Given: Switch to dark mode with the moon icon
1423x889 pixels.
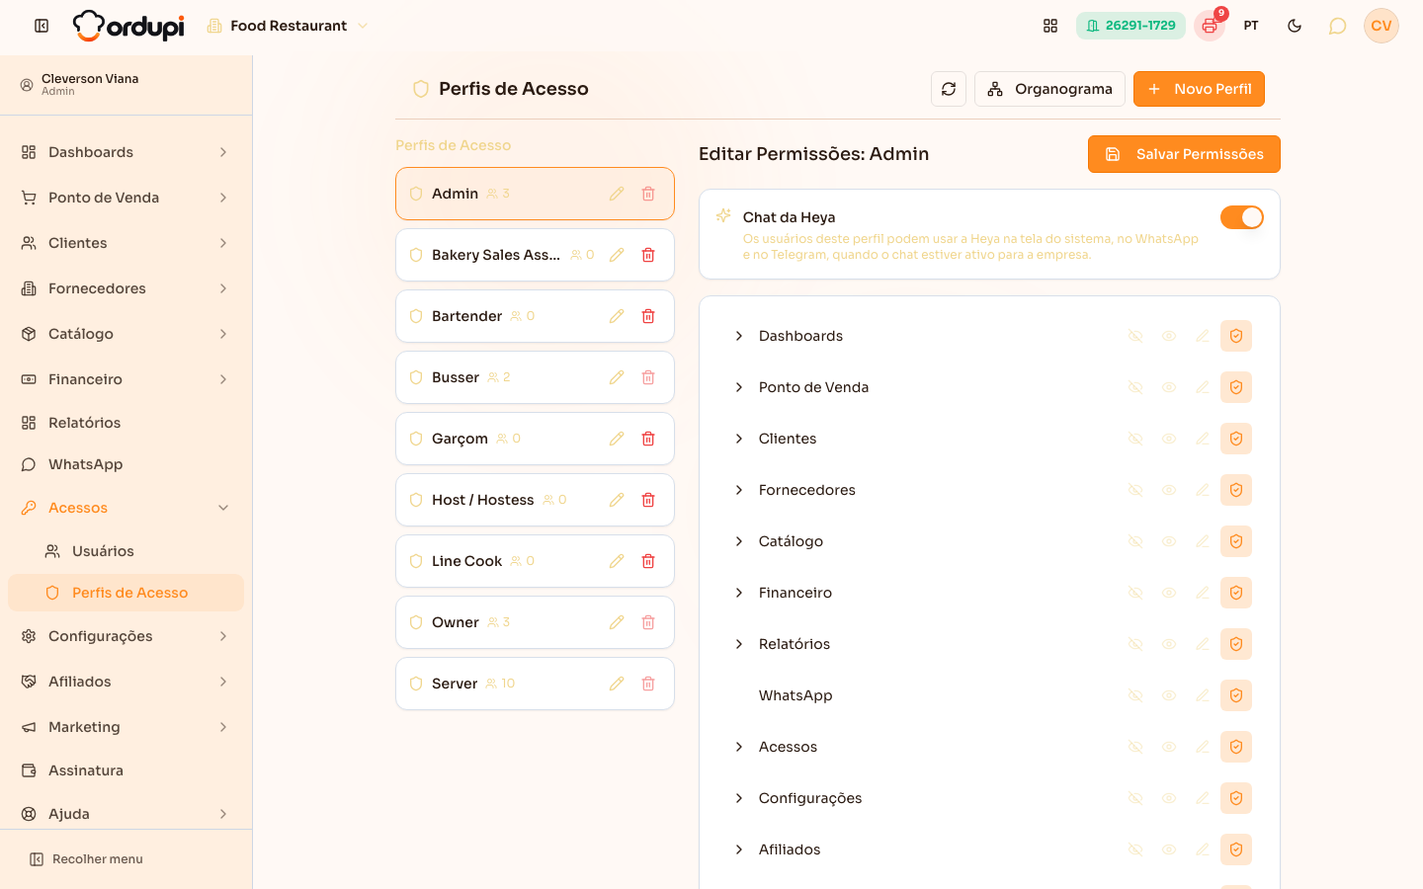Looking at the screenshot, I should [x=1295, y=26].
